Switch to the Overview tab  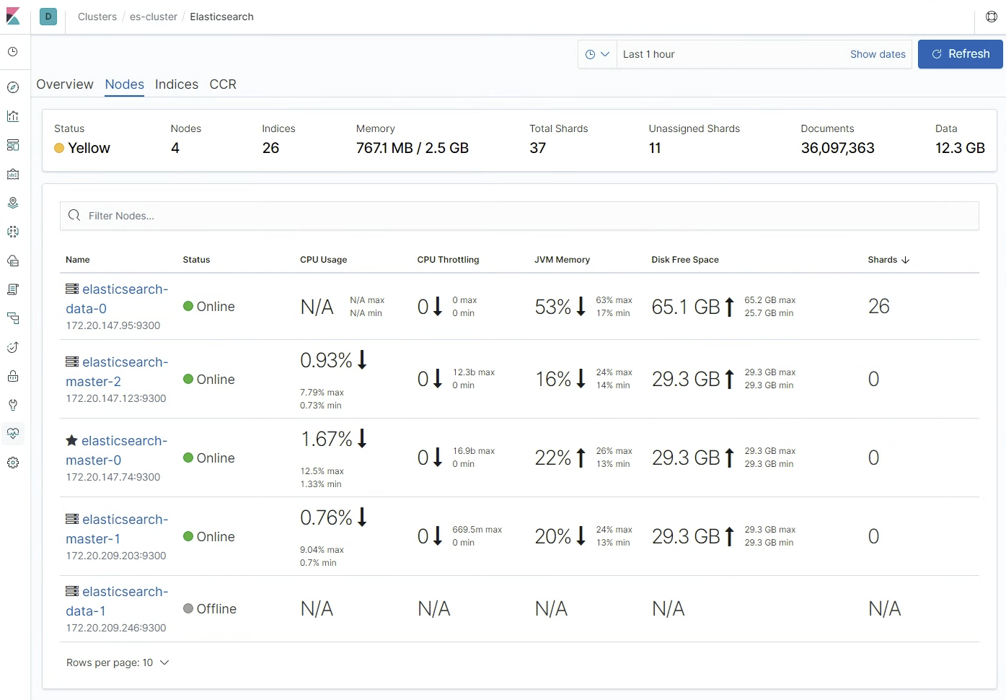65,84
